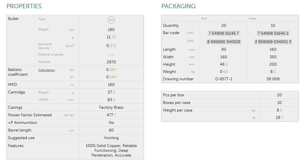Select the Box column header
This screenshot has width=305, height=165.
[204, 18]
